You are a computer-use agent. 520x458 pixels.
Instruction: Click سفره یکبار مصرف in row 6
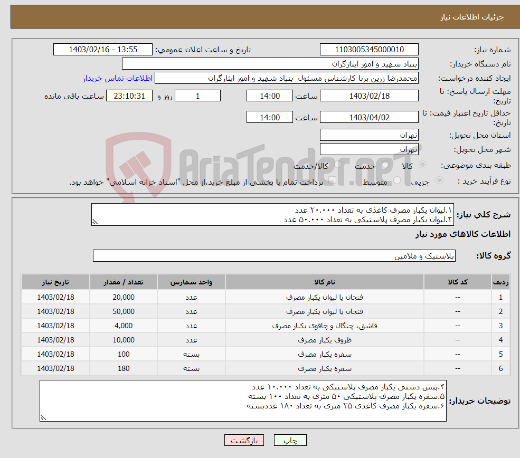coord(324,368)
